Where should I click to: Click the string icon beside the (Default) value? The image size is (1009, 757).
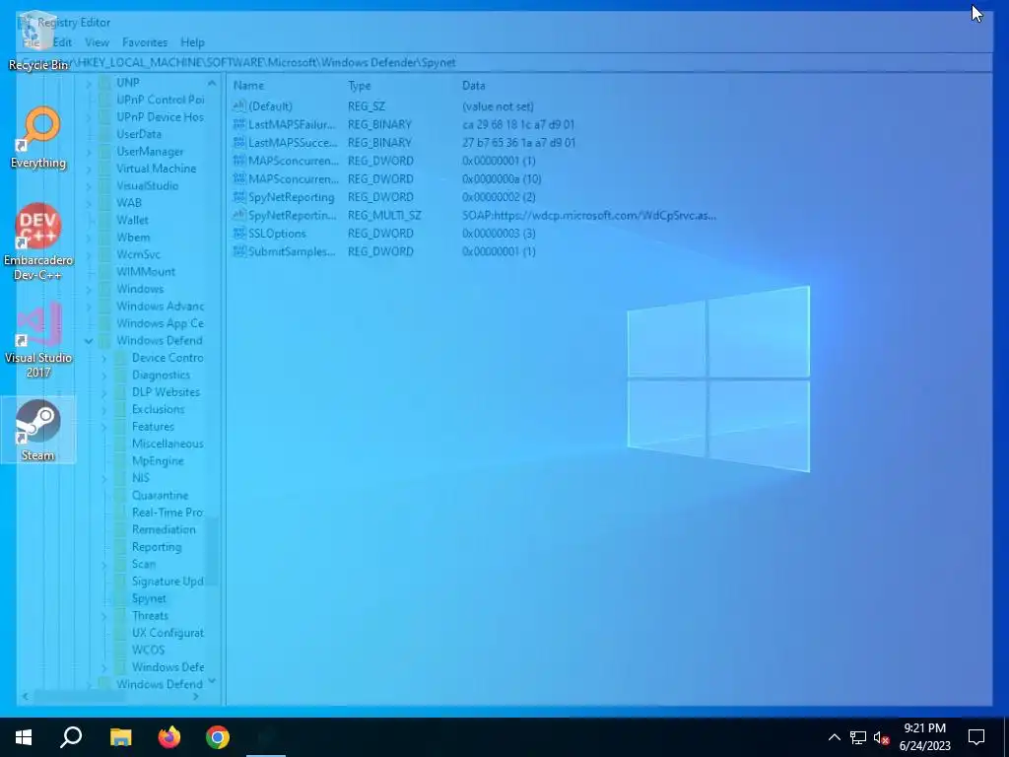tap(239, 106)
